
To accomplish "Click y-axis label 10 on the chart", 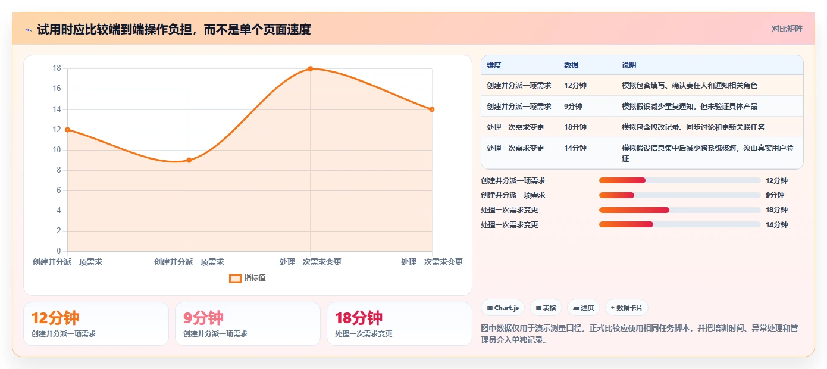I will pos(57,150).
